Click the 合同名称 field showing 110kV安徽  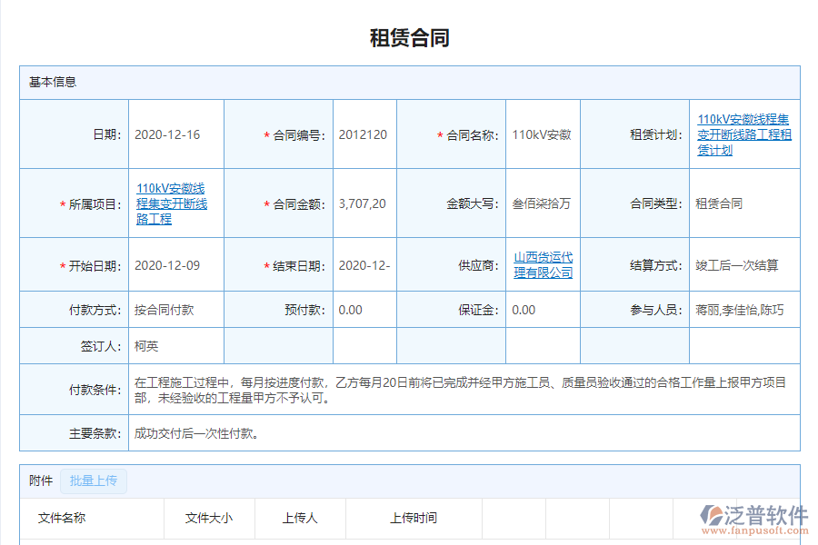[x=542, y=134]
